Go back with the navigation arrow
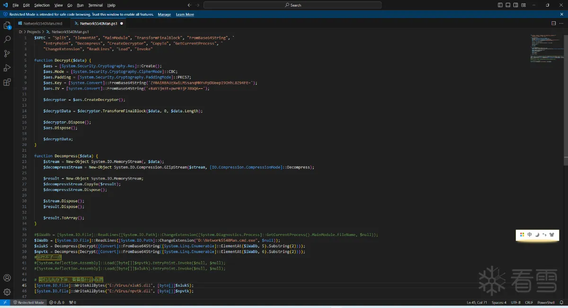 pyautogui.click(x=189, y=5)
